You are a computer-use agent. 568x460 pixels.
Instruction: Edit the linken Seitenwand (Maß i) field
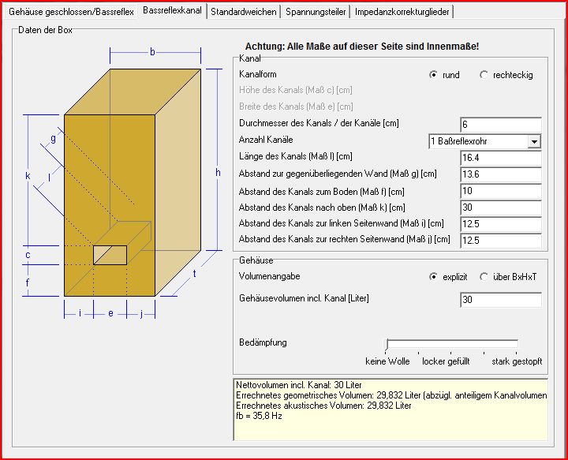501,224
